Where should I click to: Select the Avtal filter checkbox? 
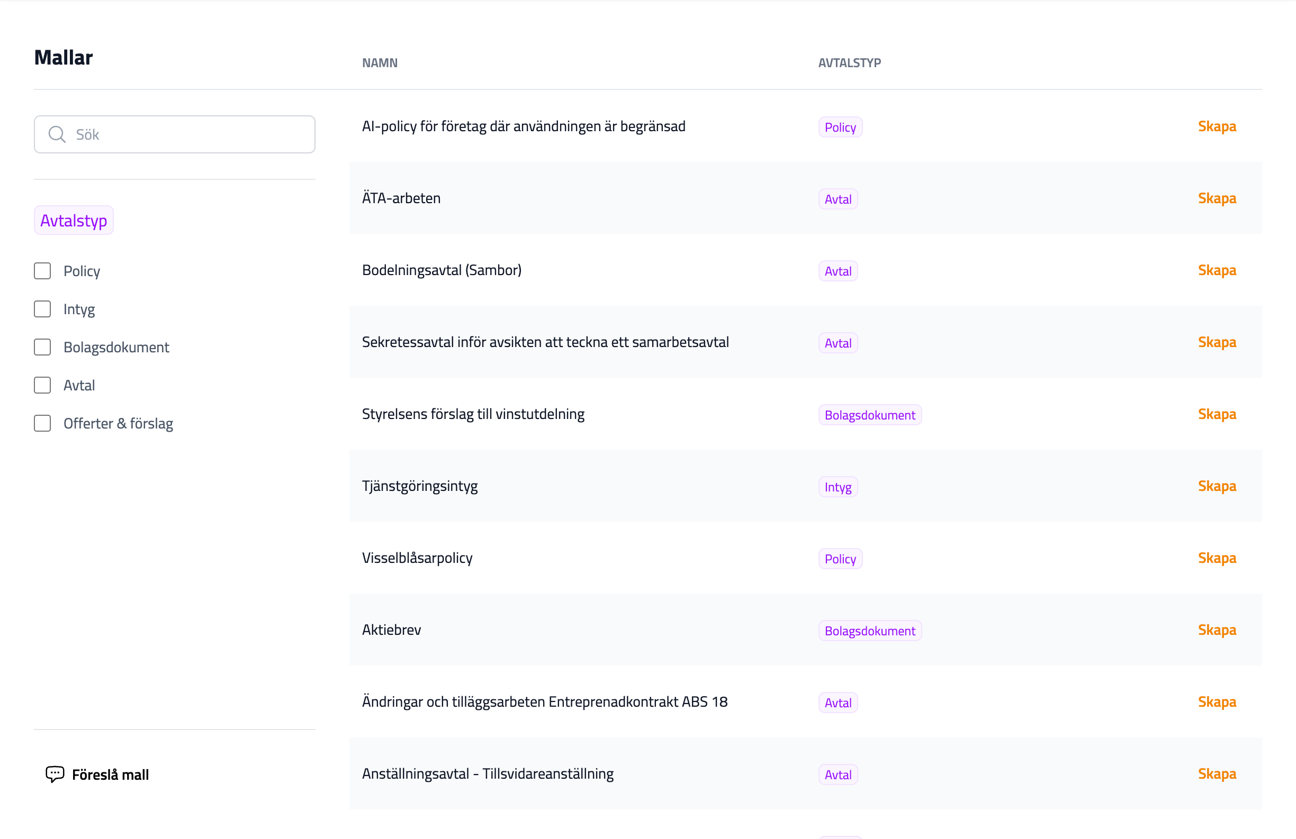coord(42,385)
